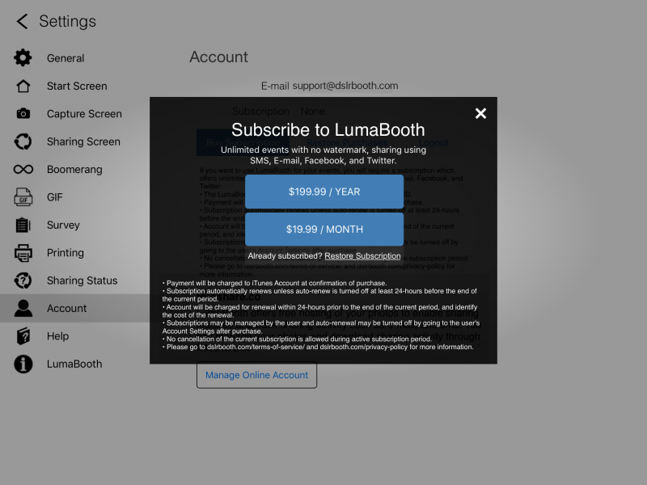Click the Start Screen home icon

[x=23, y=86]
